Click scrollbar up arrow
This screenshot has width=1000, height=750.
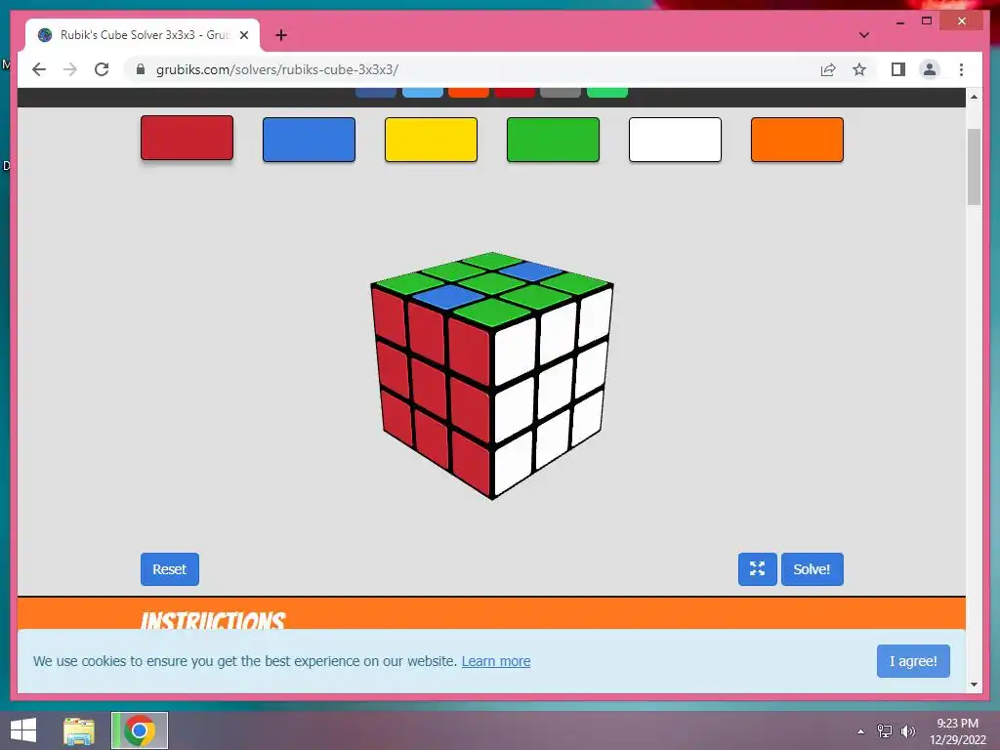pyautogui.click(x=974, y=97)
